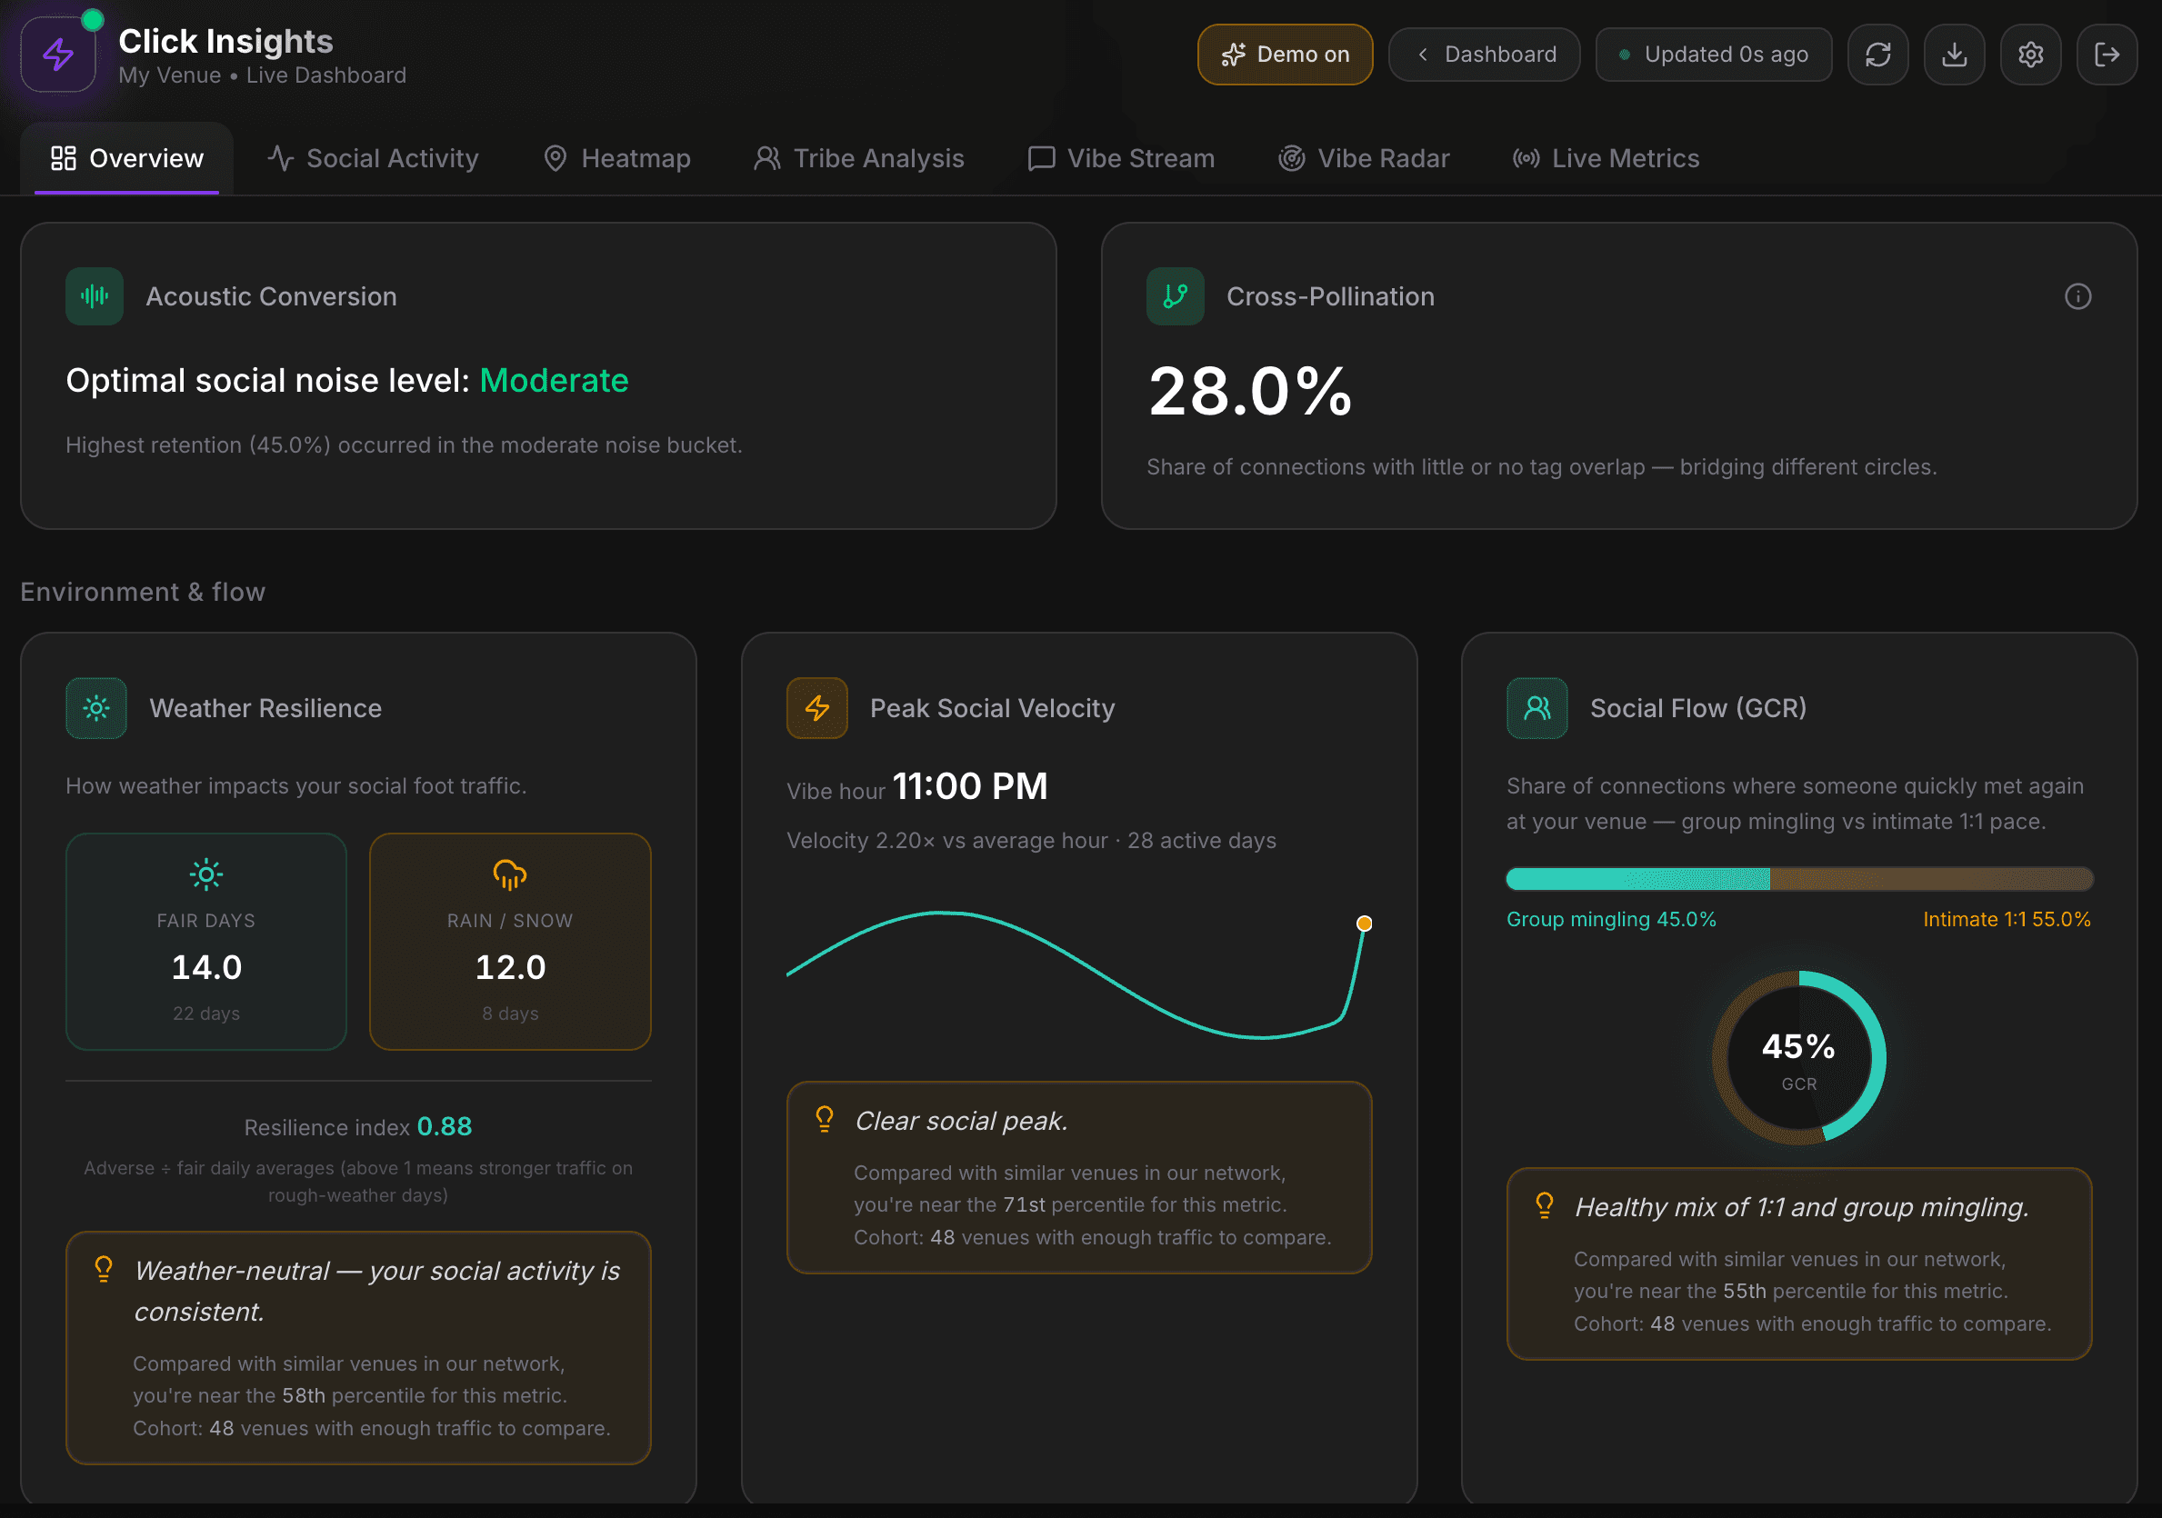Click the Peak Social Velocity bolt icon

click(x=816, y=708)
